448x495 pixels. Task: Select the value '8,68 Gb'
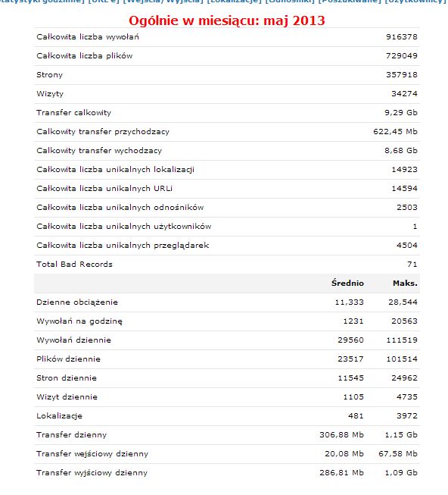401,151
